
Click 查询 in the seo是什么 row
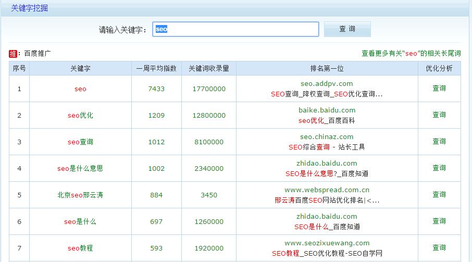click(x=439, y=221)
